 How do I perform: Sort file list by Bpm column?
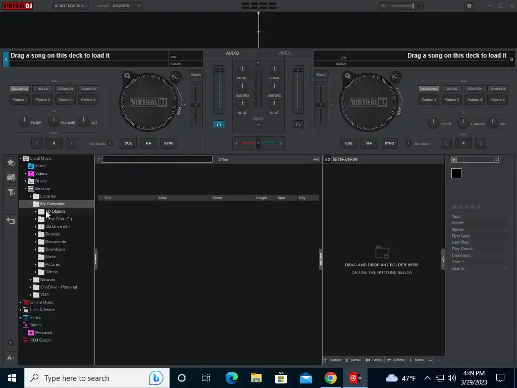281,198
